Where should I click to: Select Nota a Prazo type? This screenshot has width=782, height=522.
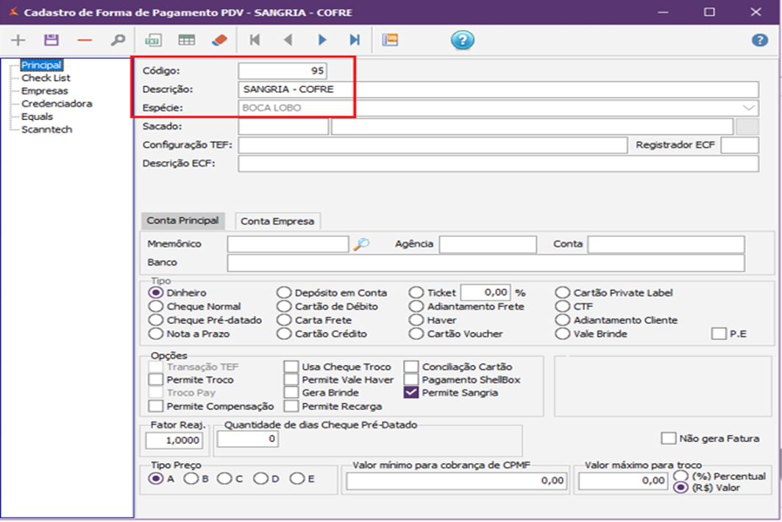tap(156, 334)
